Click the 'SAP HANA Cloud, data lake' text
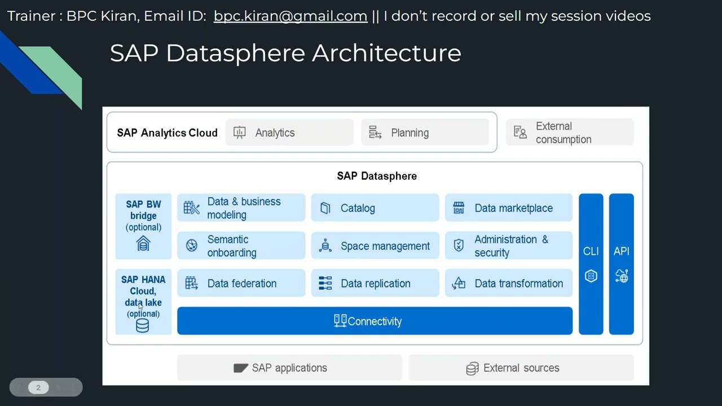The height and width of the screenshot is (406, 722). (x=143, y=291)
